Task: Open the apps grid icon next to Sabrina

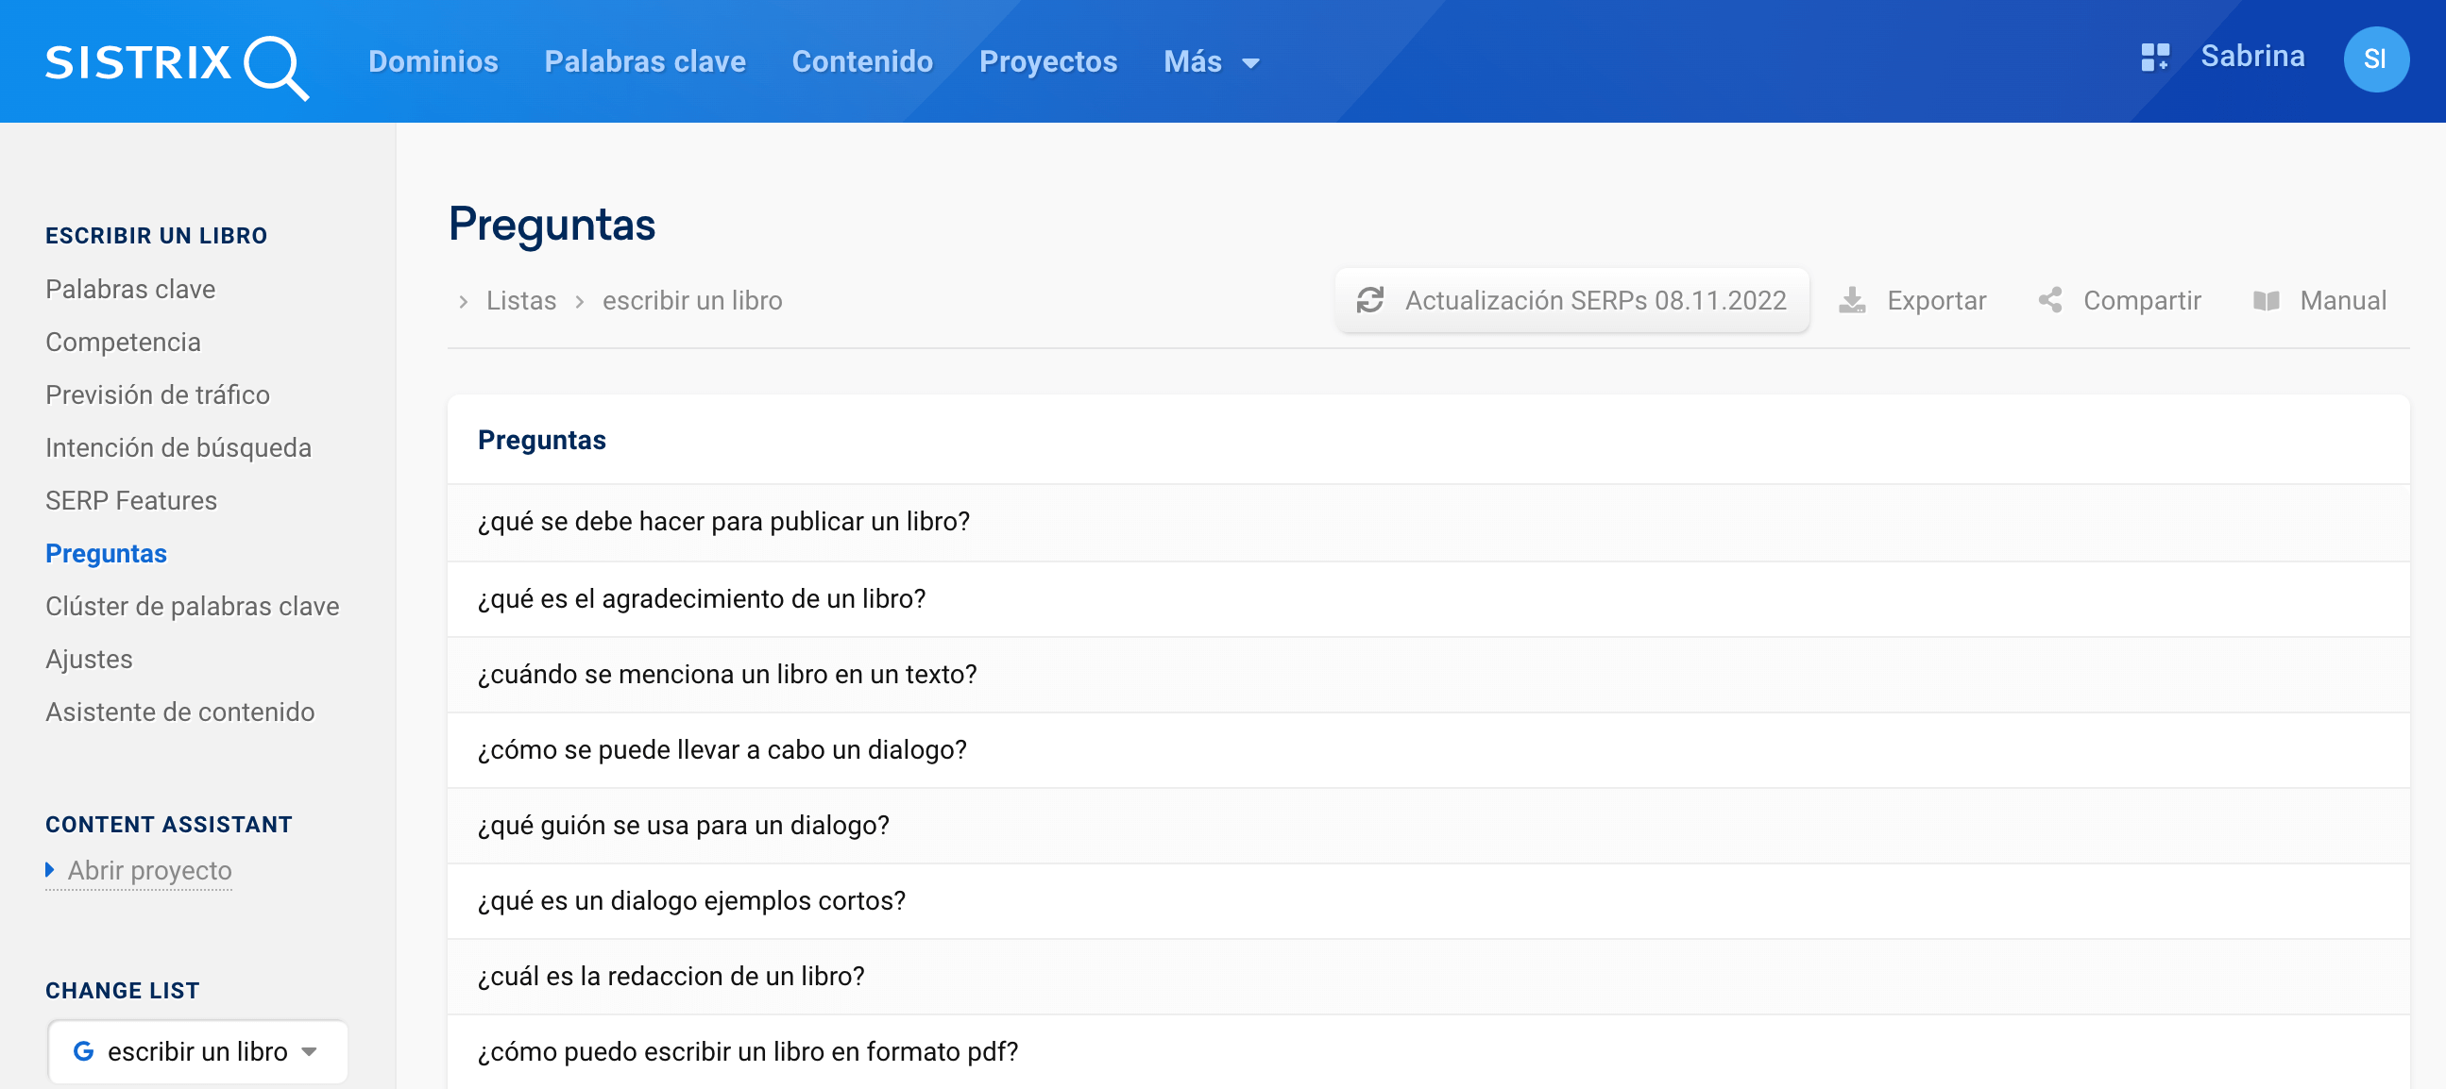Action: (x=2154, y=58)
